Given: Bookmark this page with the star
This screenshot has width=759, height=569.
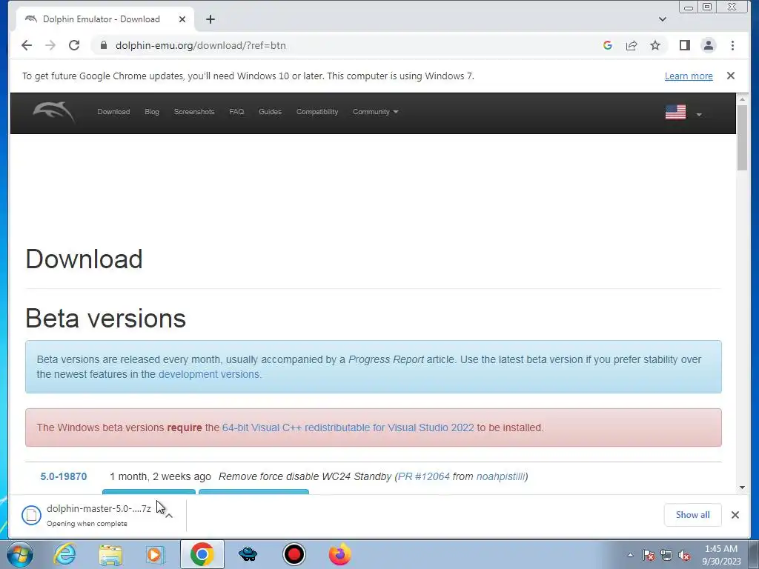Looking at the screenshot, I should (655, 45).
